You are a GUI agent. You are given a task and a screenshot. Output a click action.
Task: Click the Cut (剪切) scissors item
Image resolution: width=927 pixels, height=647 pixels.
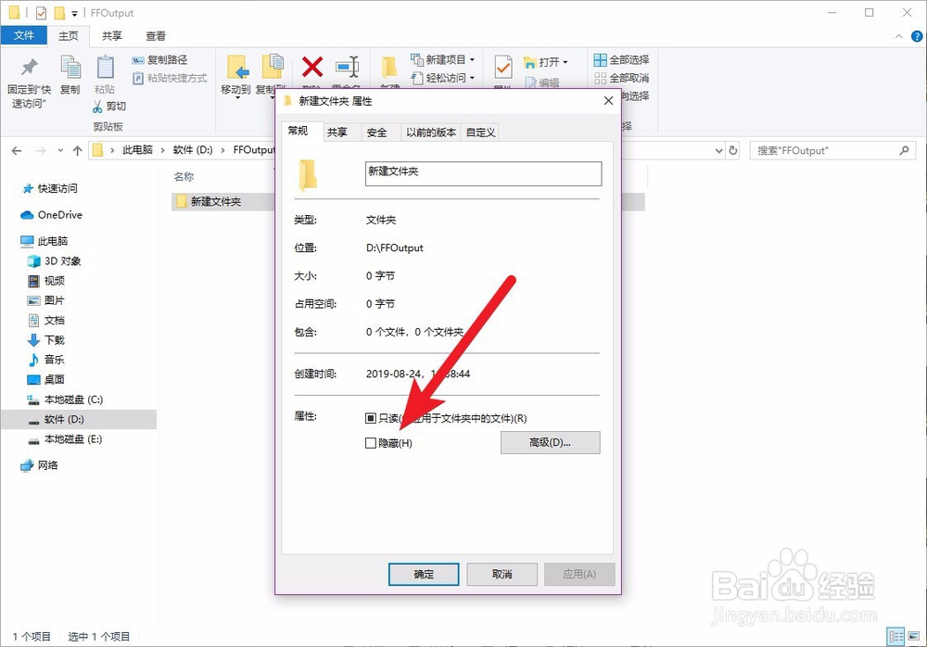tap(109, 107)
